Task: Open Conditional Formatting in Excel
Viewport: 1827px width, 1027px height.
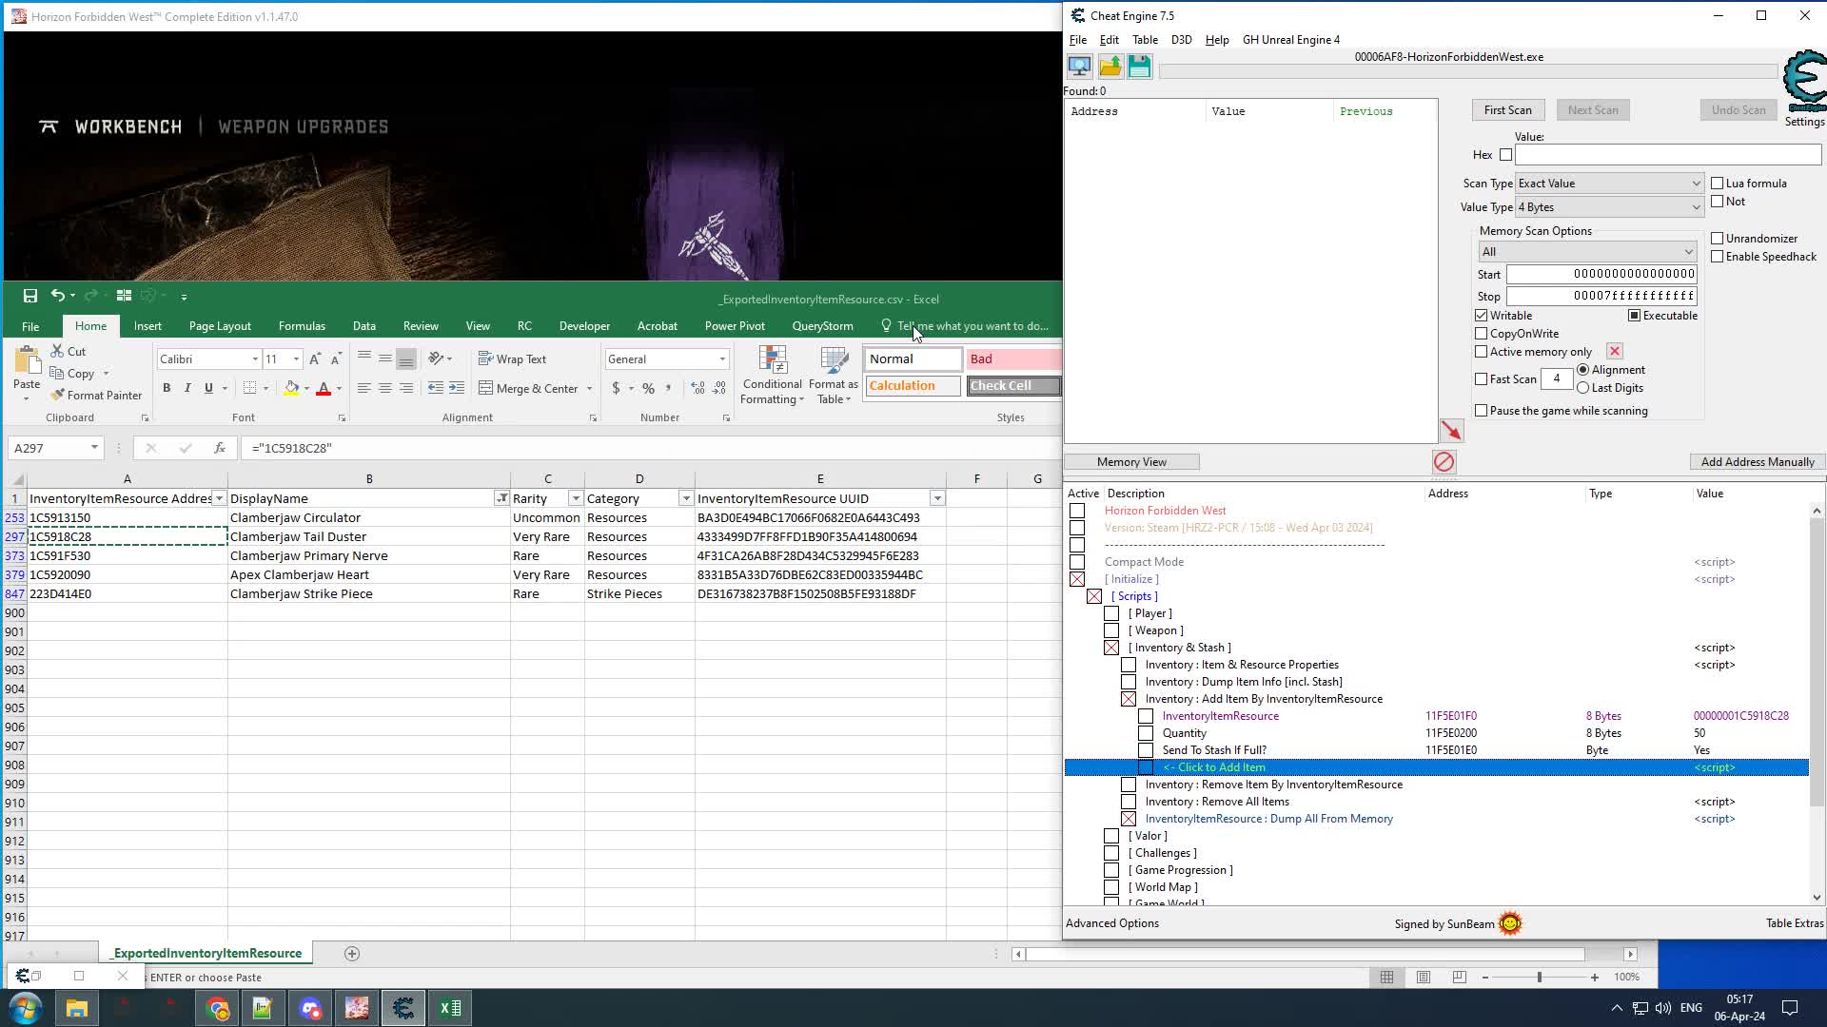Action: tap(772, 375)
